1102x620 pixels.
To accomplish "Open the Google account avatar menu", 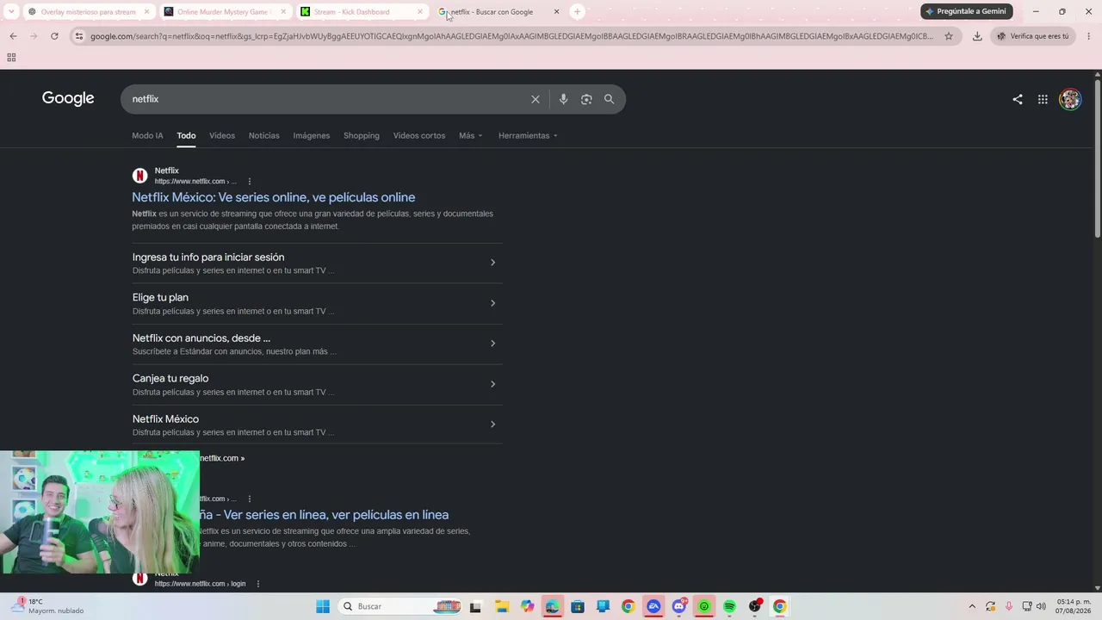I will tap(1070, 99).
